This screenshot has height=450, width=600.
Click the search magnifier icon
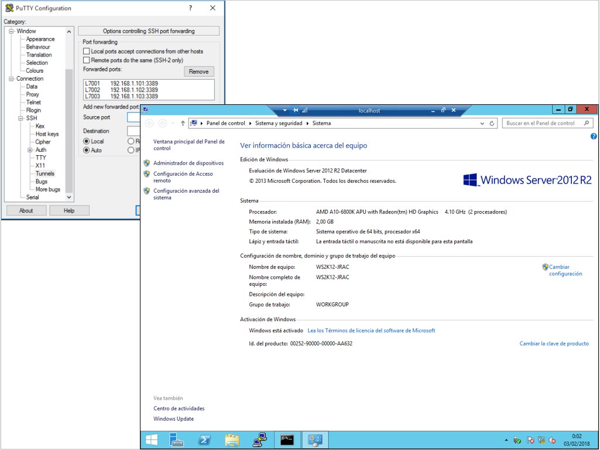[x=586, y=123]
